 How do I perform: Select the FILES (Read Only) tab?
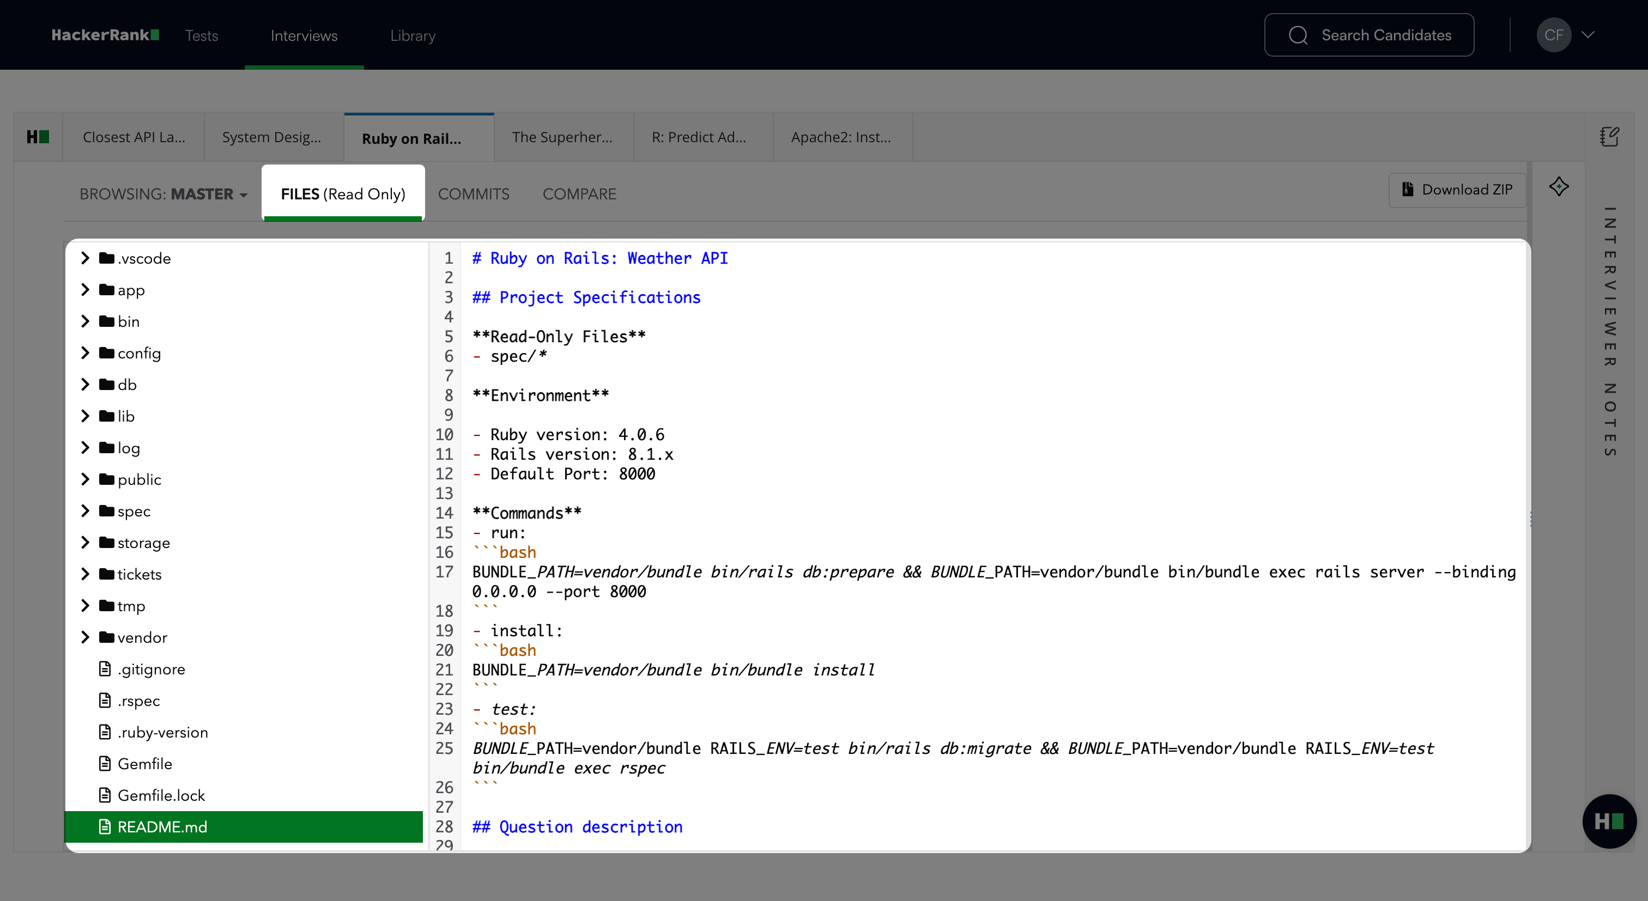click(x=343, y=193)
